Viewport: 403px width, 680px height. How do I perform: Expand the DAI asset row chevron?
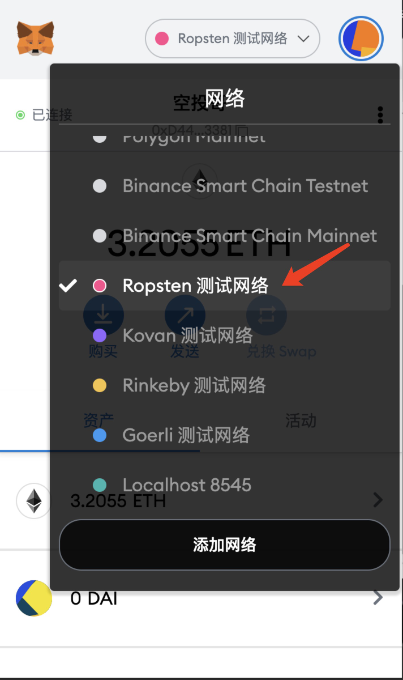[x=378, y=598]
